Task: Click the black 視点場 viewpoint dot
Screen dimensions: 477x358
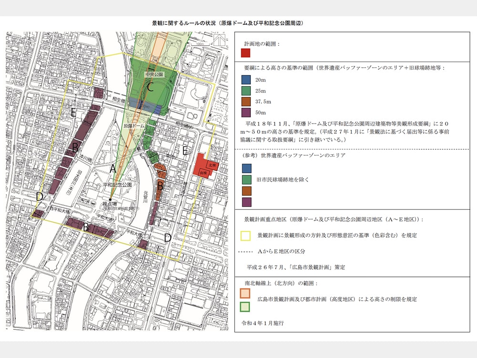Action: (x=110, y=200)
